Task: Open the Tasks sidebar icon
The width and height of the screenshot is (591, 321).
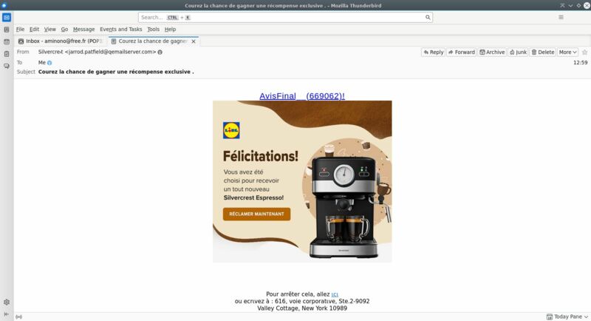Action: coord(7,53)
